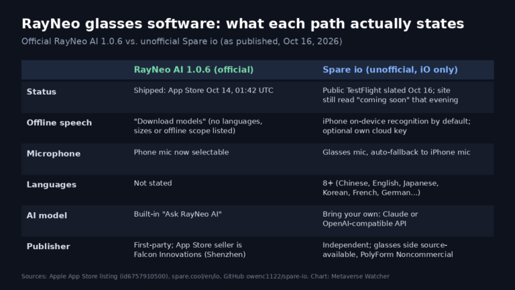Select the 'Not stated' cell

[x=153, y=183]
